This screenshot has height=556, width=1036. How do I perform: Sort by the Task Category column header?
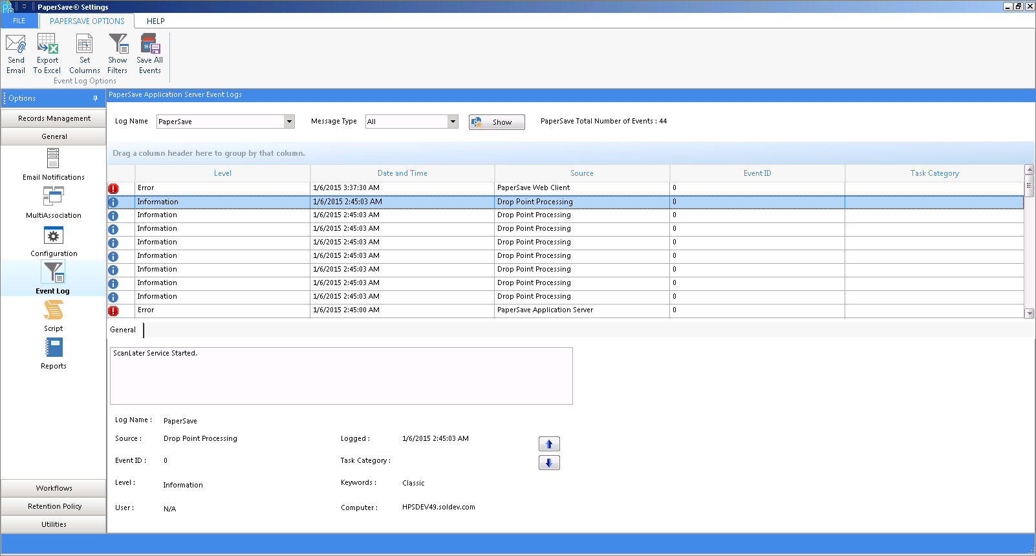click(x=934, y=173)
